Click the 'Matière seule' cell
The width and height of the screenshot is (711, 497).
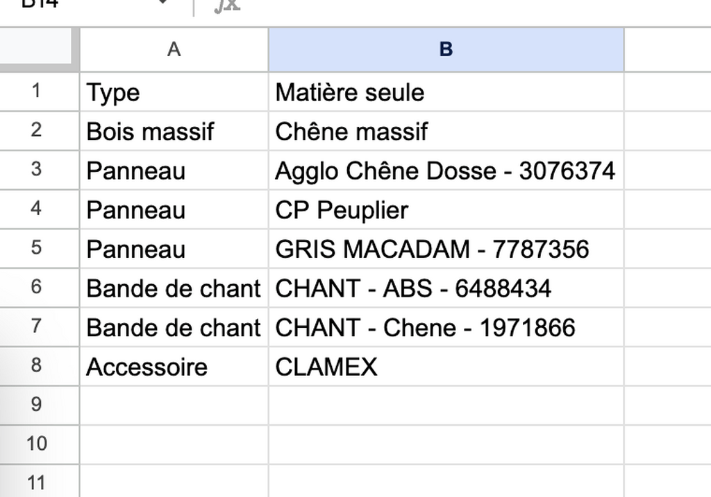click(446, 92)
